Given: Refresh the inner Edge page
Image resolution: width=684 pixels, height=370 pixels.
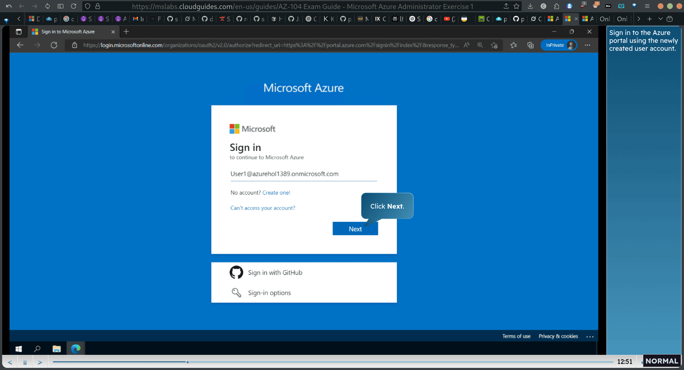Looking at the screenshot, I should point(54,45).
